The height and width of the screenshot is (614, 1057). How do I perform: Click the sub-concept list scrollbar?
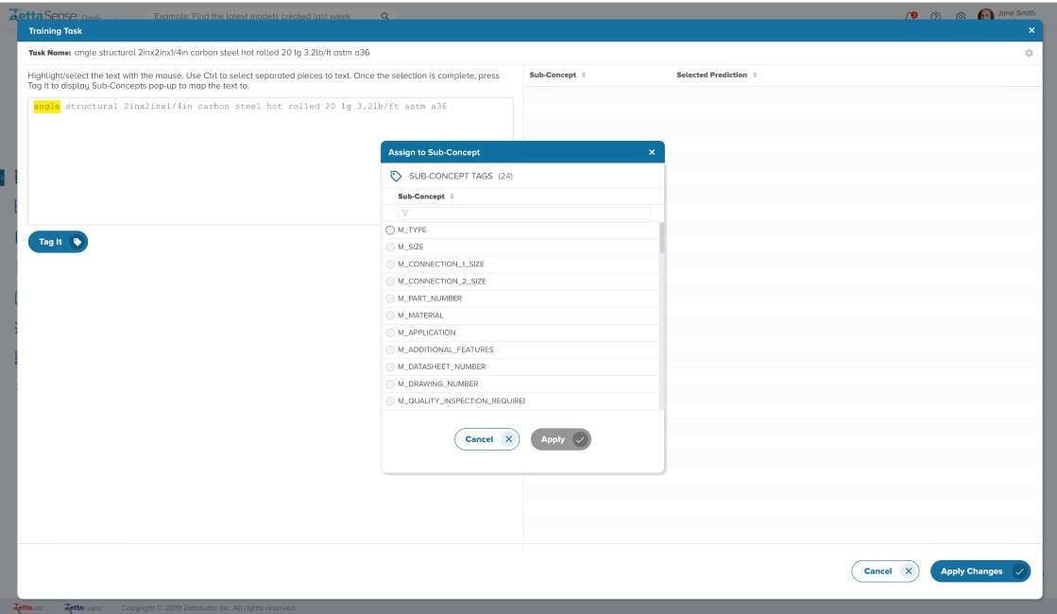pyautogui.click(x=661, y=238)
